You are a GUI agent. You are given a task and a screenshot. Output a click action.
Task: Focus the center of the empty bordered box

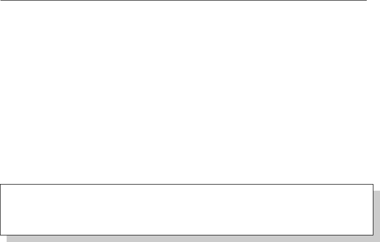(x=187, y=209)
